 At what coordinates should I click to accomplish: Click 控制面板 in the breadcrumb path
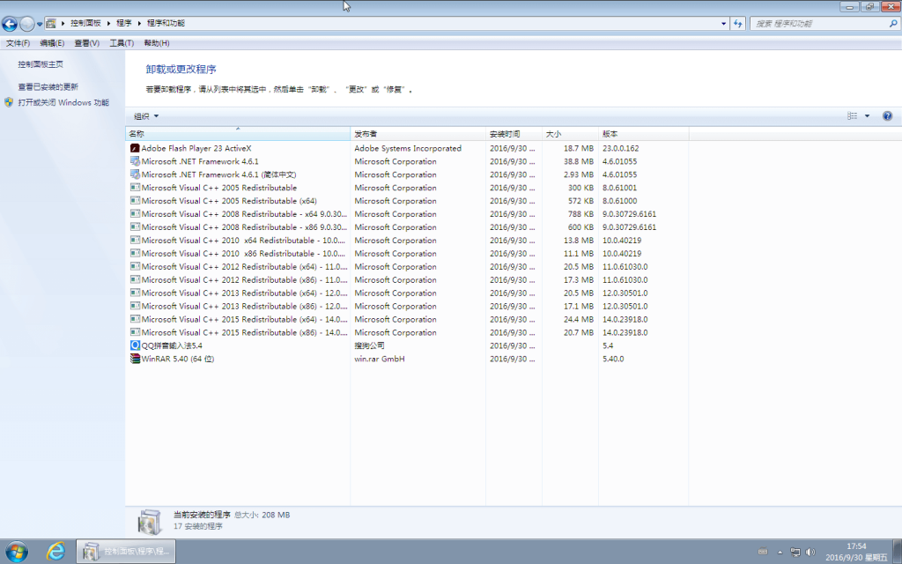[x=85, y=24]
